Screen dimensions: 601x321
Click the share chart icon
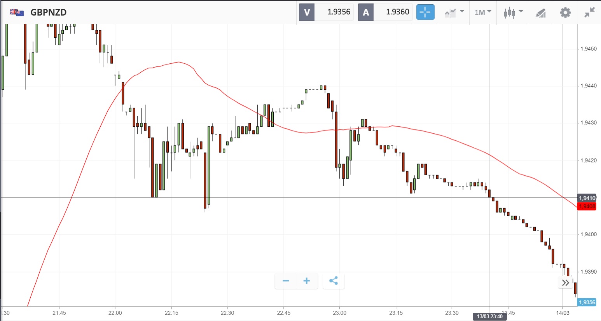tap(334, 281)
